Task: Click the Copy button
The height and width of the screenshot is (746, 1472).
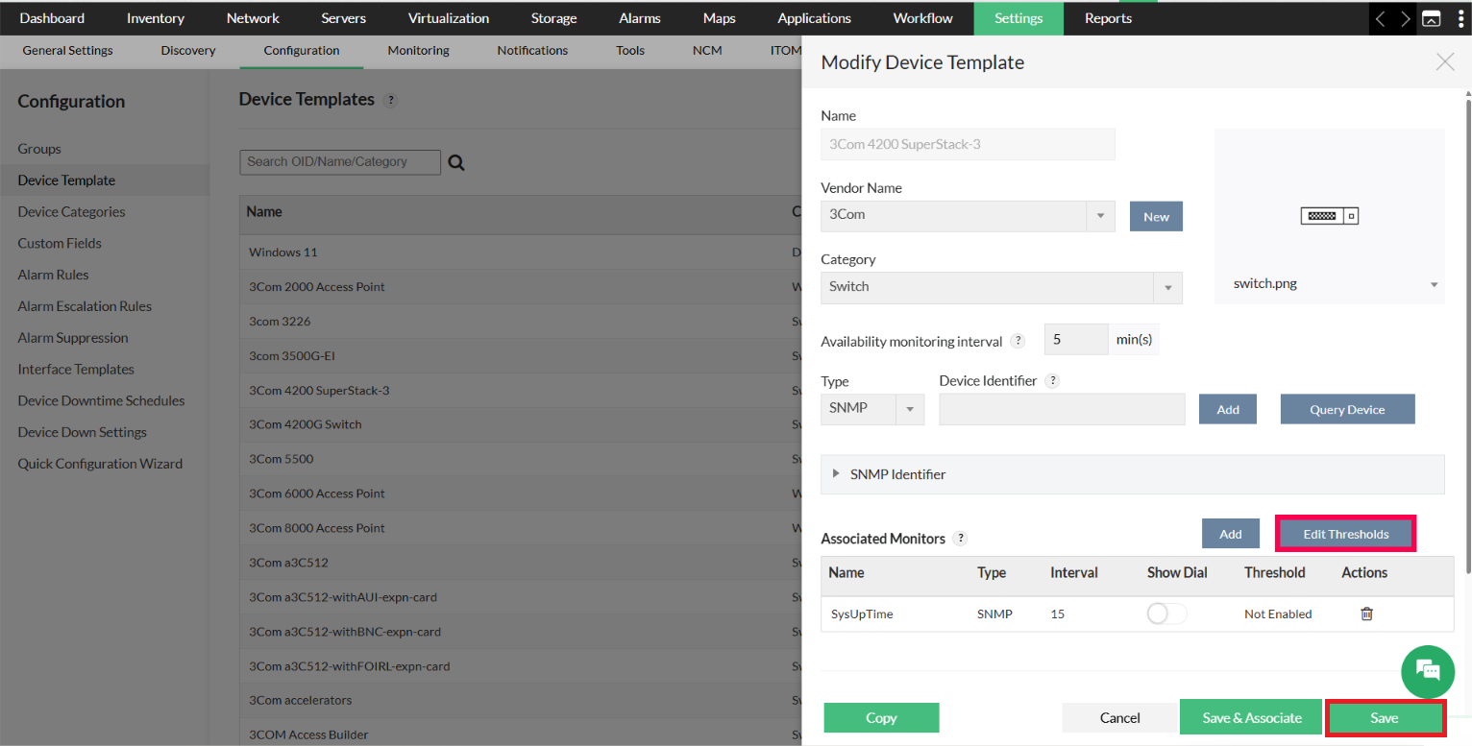Action: [x=881, y=718]
